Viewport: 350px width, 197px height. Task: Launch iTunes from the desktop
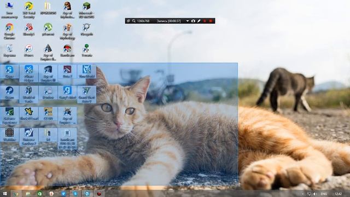[29, 51]
